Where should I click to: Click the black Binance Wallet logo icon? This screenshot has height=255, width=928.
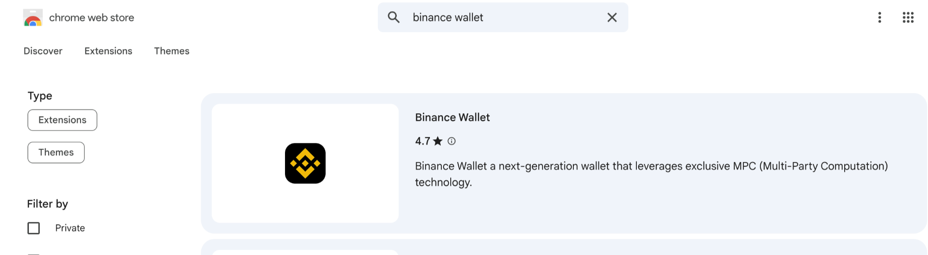coord(305,163)
